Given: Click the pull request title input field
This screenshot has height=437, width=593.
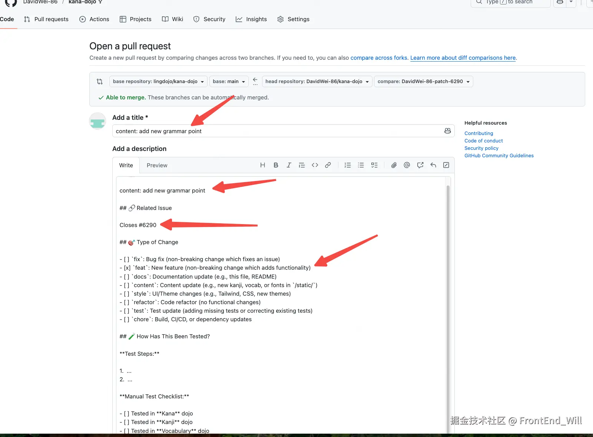Looking at the screenshot, I should point(283,131).
